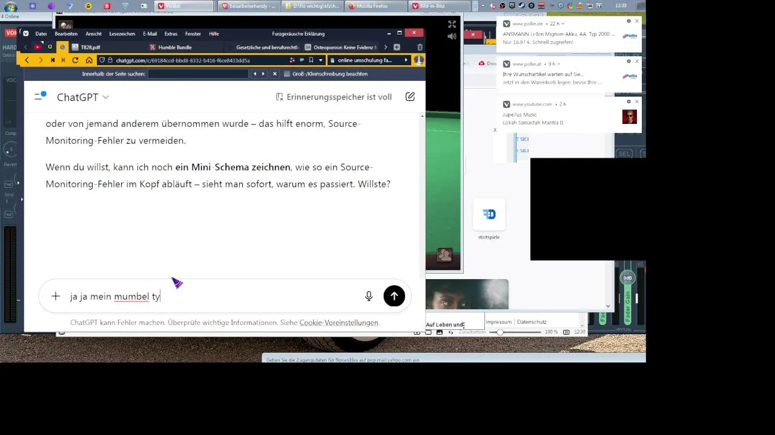The height and width of the screenshot is (435, 775).
Task: Bookmark this page with the bookmark icon
Action: pyautogui.click(x=311, y=60)
